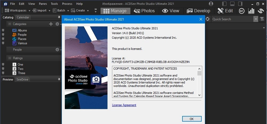Open the Categories settings gear
This screenshot has width=267, height=124.
point(57,24)
